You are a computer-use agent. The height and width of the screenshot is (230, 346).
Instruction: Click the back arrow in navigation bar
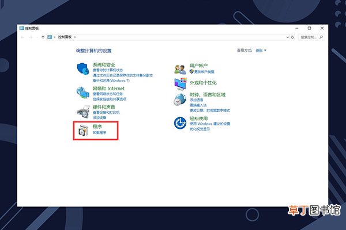22,37
